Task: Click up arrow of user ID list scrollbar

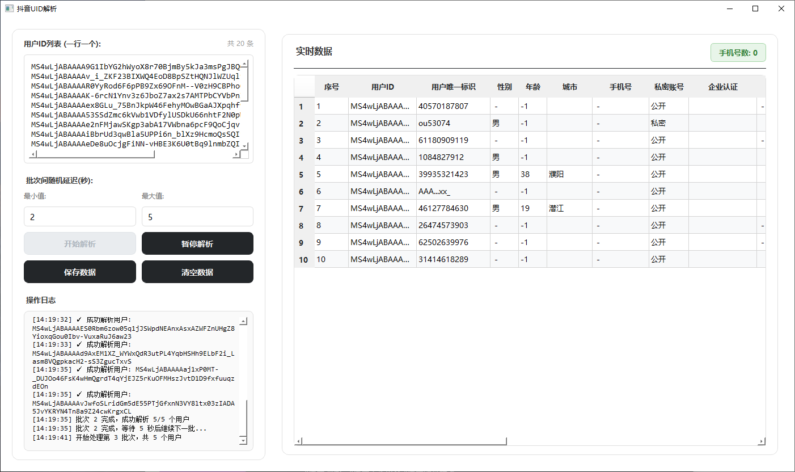Action: [x=244, y=64]
